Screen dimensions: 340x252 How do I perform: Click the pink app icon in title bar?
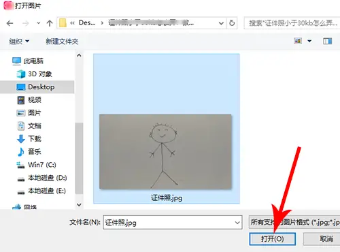click(x=9, y=5)
